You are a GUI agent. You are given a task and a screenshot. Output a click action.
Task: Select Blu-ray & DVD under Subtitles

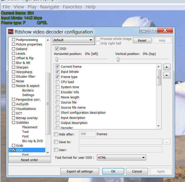click(x=32, y=141)
